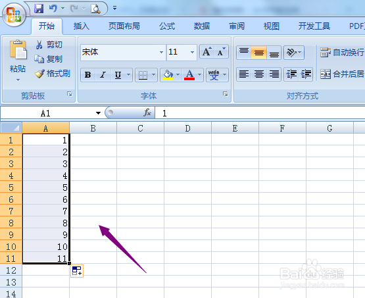Expand the 粘贴 options arrow
This screenshot has width=365, height=298.
pyautogui.click(x=18, y=80)
